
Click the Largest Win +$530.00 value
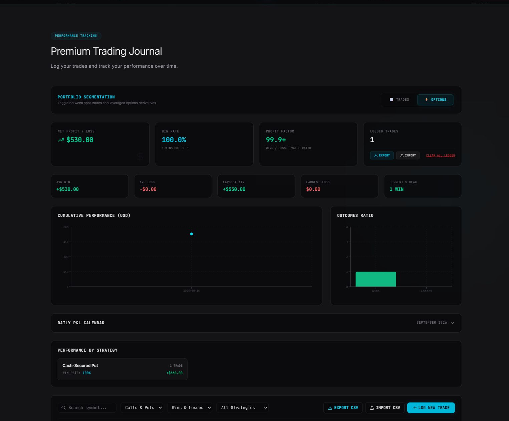tap(234, 189)
